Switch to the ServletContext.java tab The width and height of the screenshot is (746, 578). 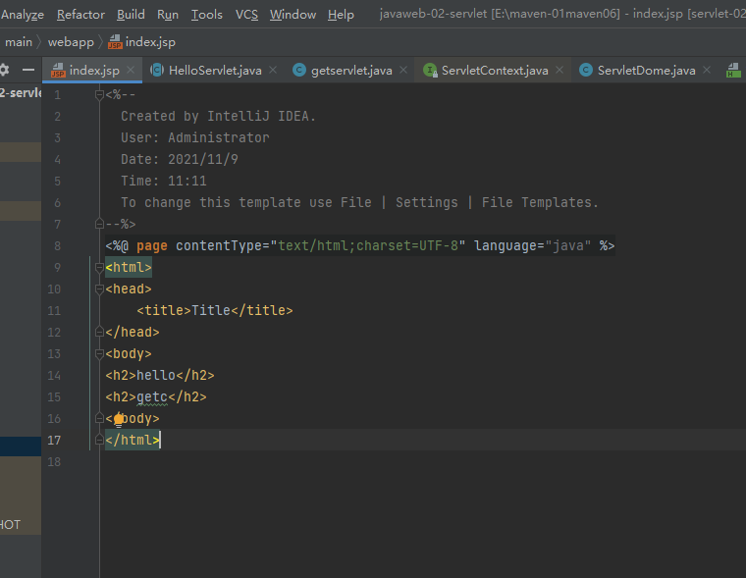point(495,71)
